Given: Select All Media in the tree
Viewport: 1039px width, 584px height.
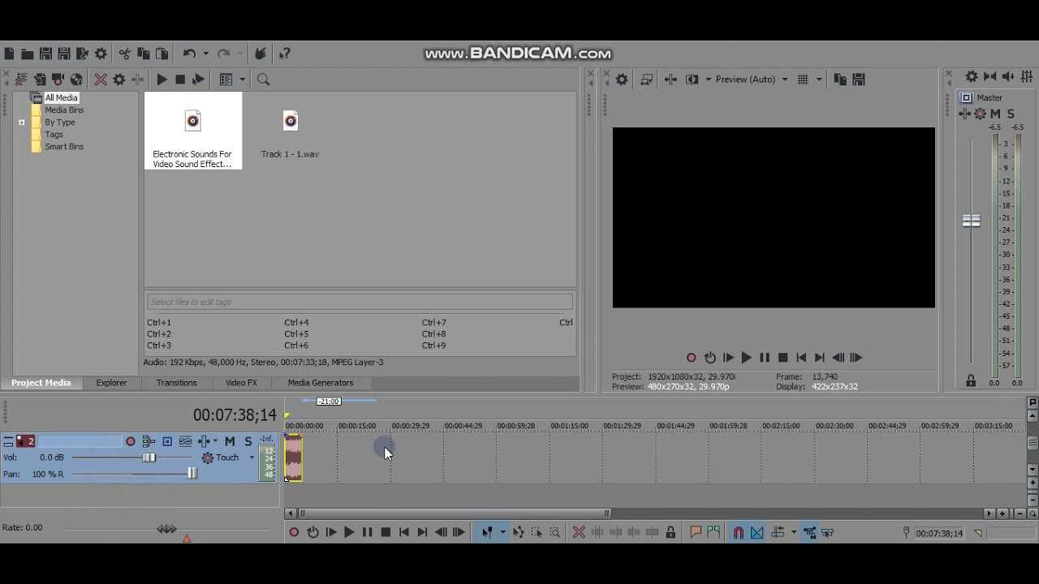Looking at the screenshot, I should [61, 97].
